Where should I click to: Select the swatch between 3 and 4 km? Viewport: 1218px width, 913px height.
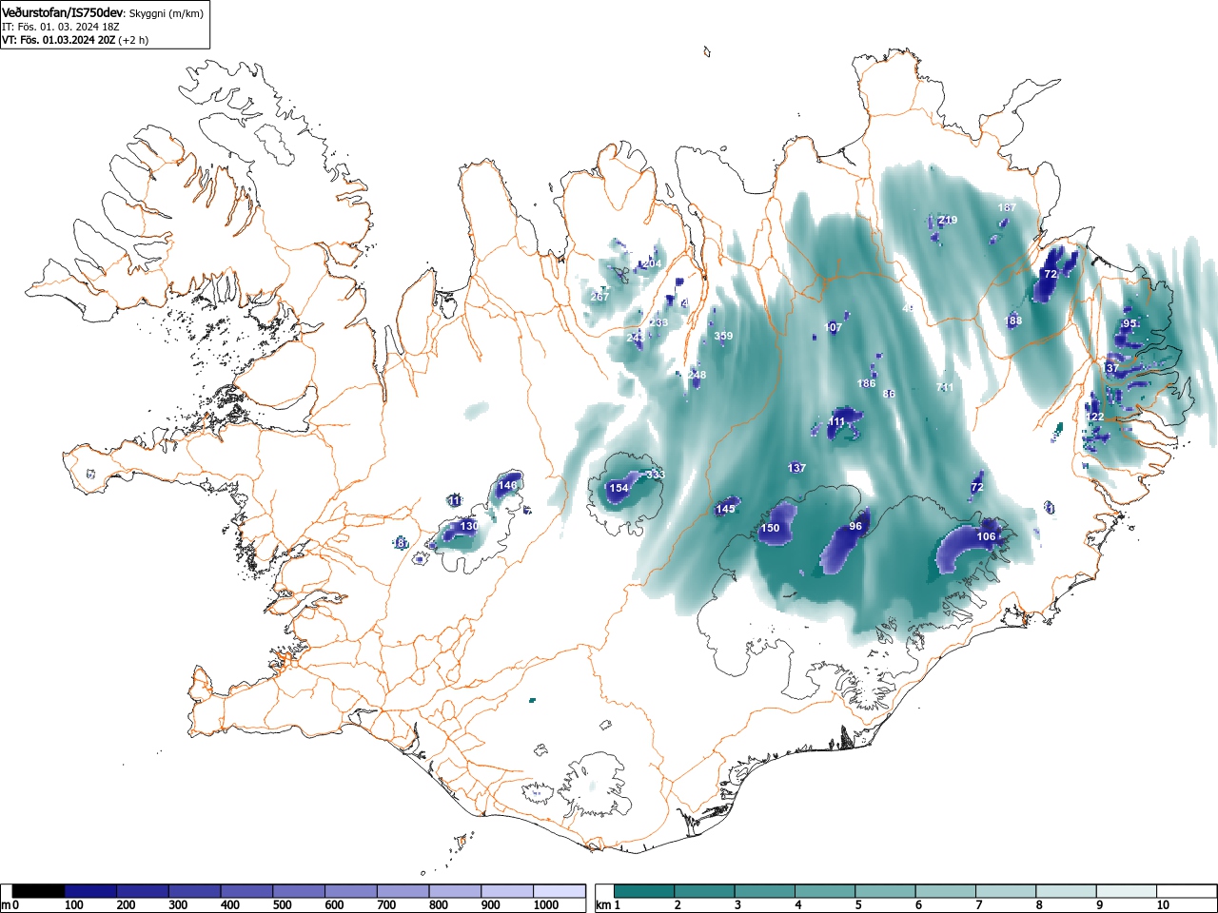(766, 891)
